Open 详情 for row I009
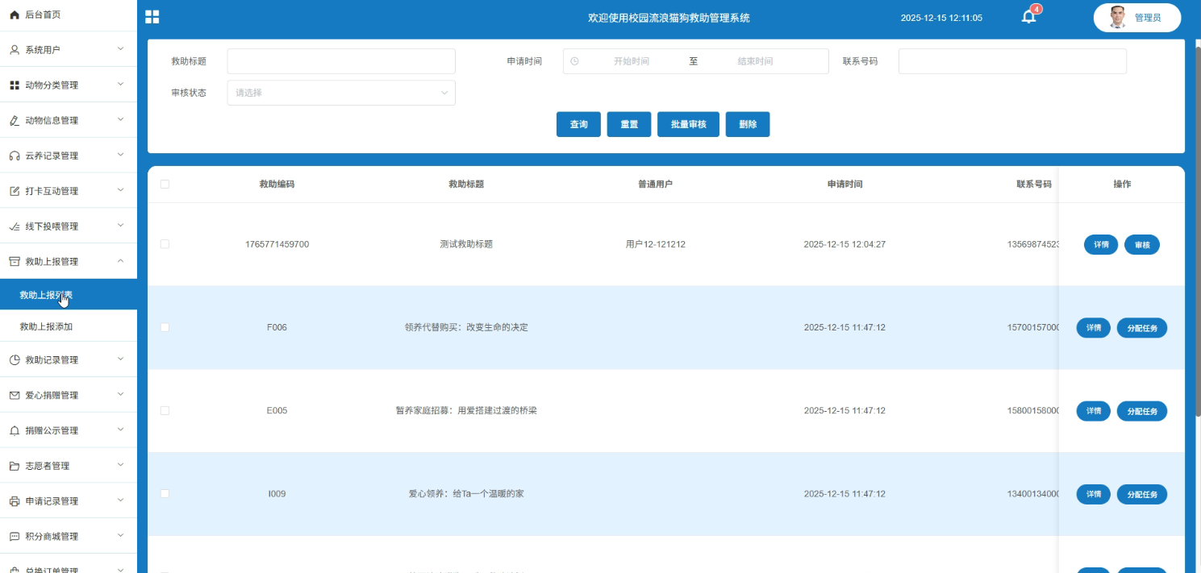Screen dimensions: 1201x573 click(x=1094, y=494)
